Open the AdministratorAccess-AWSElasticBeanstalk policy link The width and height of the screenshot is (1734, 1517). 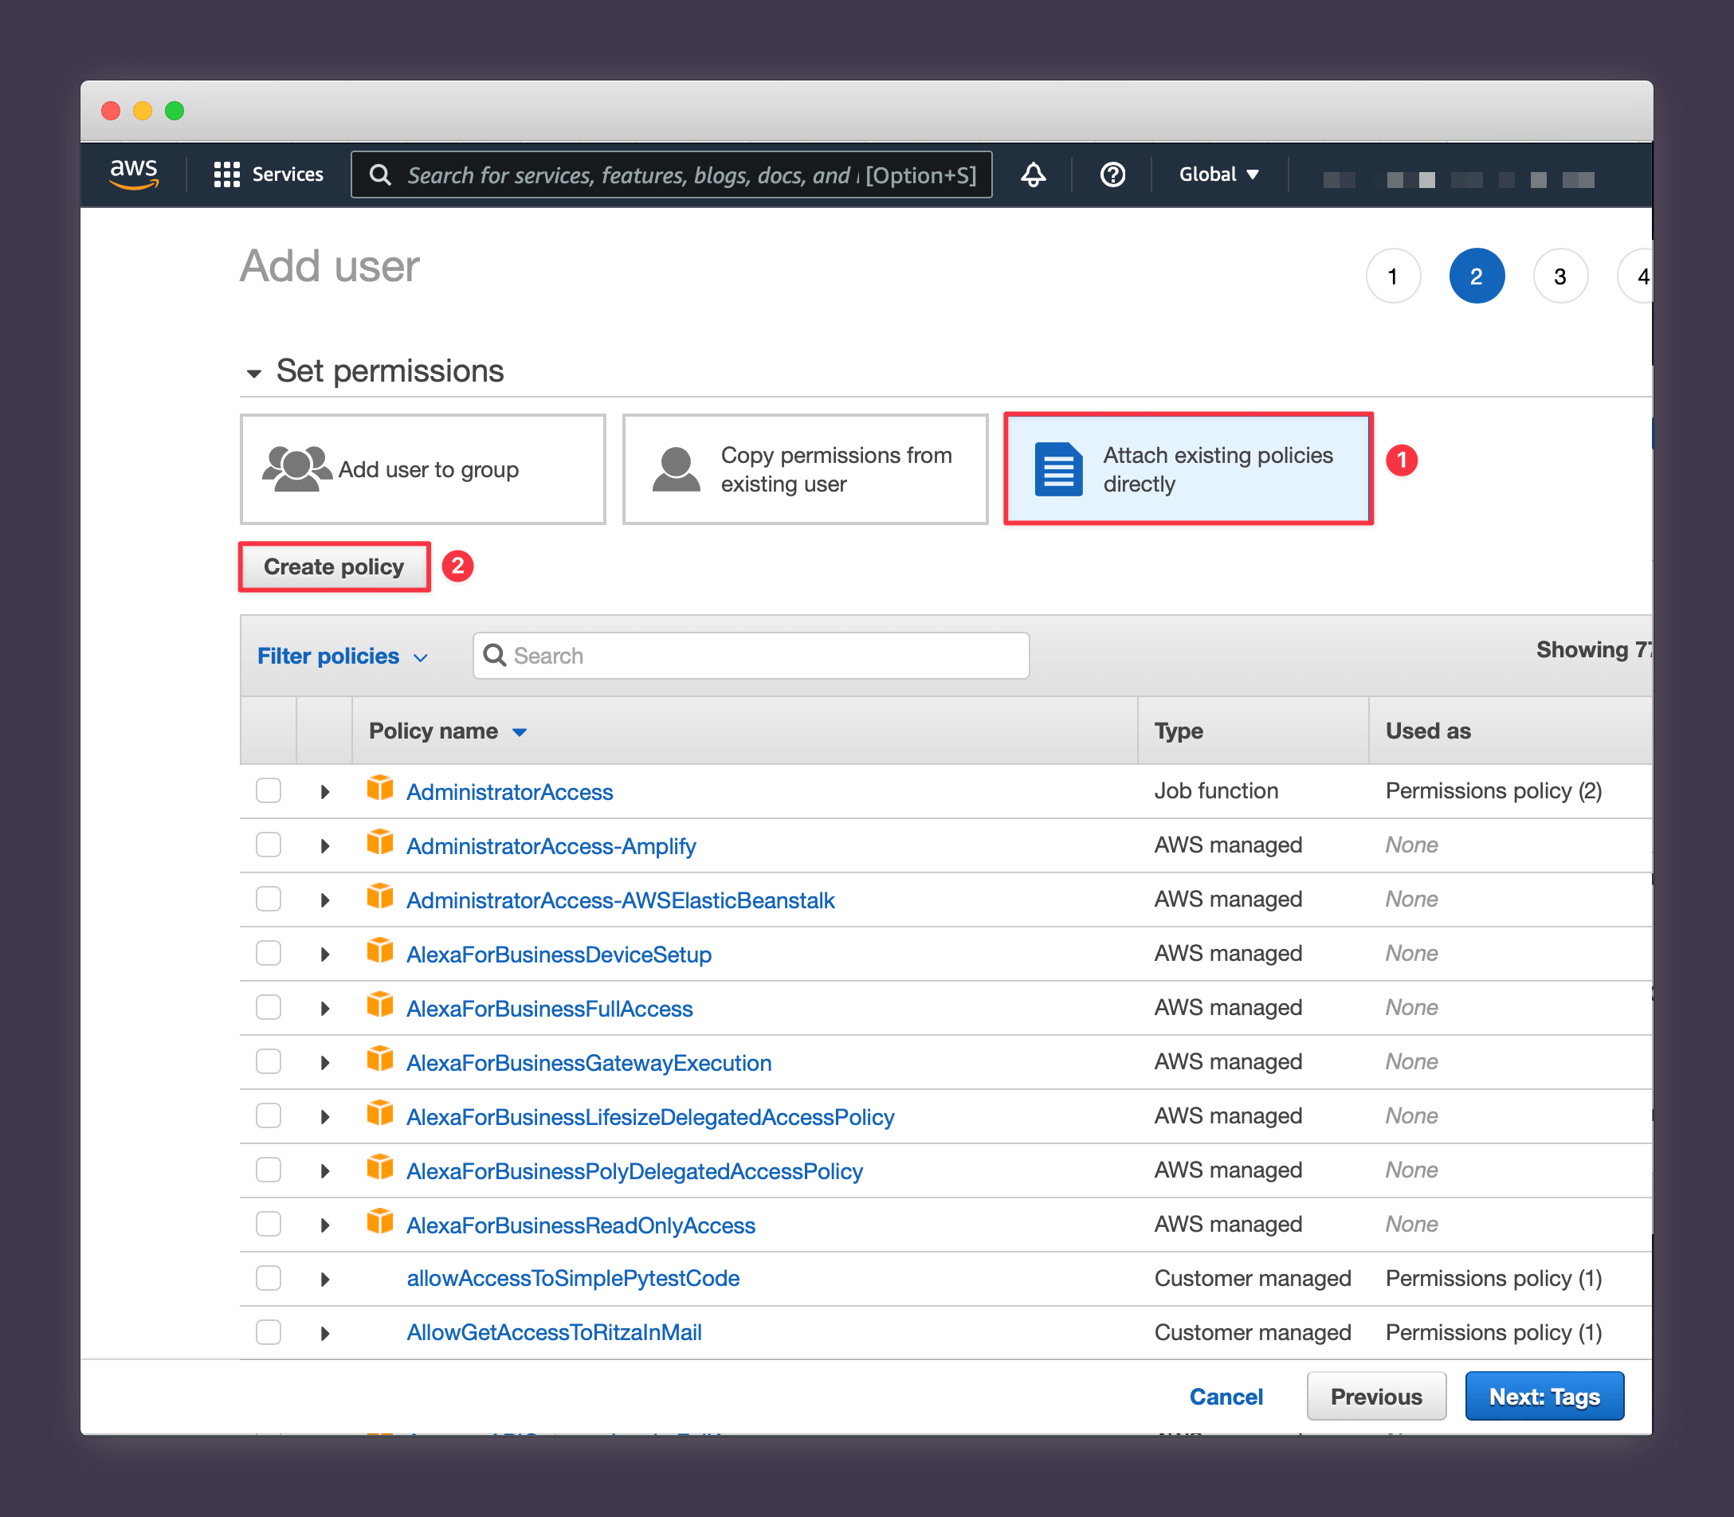pos(621,900)
